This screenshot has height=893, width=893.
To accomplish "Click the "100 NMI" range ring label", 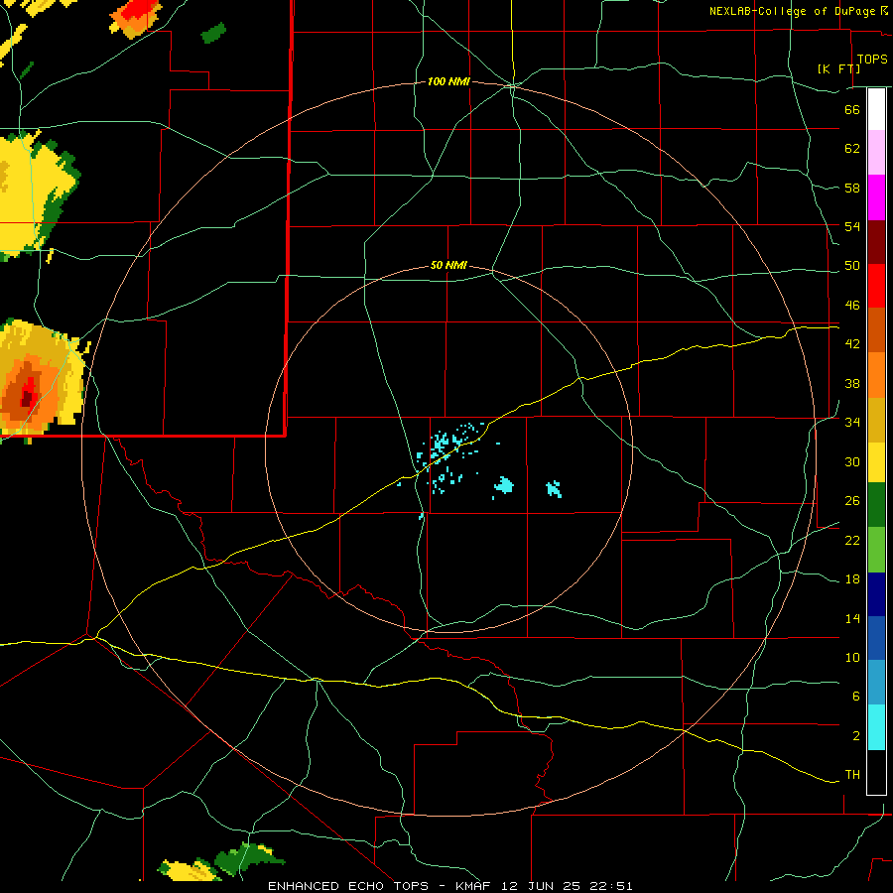I will pyautogui.click(x=448, y=82).
